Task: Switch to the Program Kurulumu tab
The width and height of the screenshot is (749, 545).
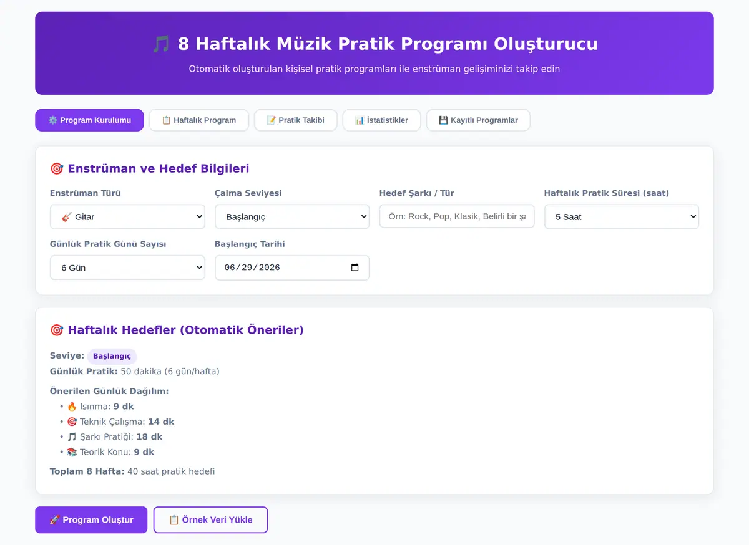Action: (x=89, y=120)
